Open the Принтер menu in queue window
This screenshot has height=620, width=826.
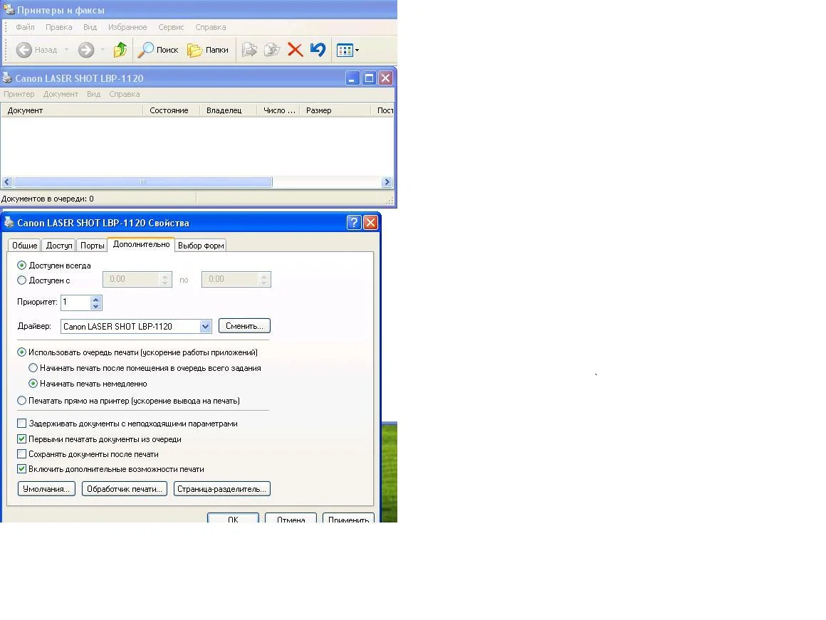19,94
